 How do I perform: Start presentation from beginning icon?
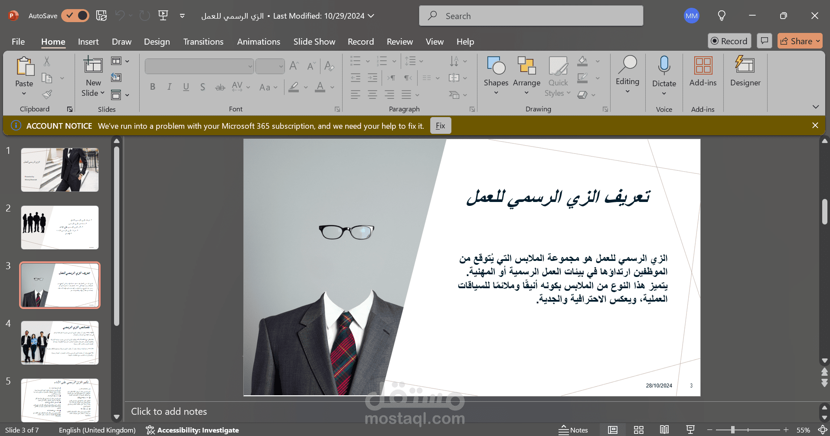163,16
